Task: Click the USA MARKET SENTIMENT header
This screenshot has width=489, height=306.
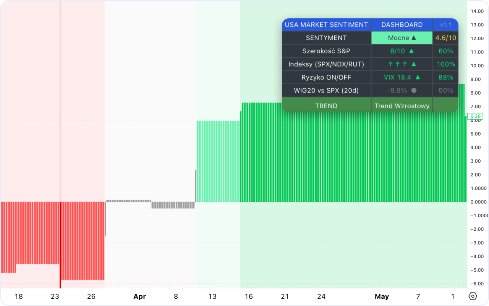Action: point(326,24)
